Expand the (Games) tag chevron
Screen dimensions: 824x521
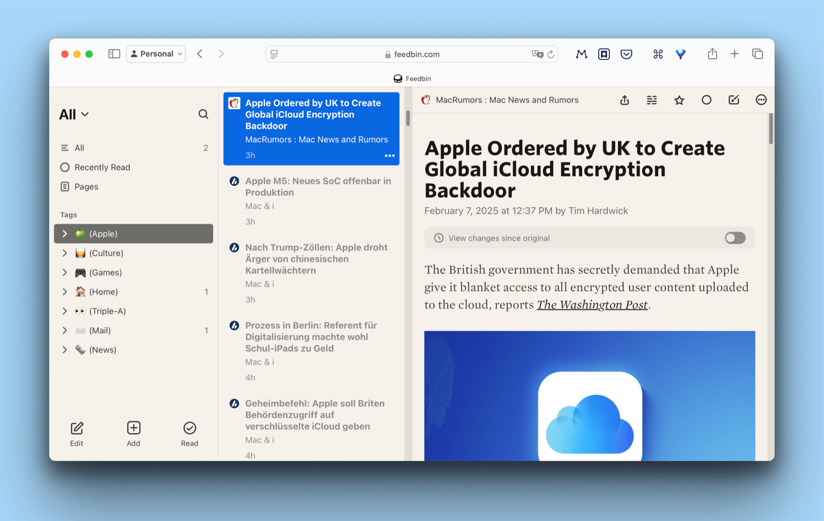(x=65, y=272)
